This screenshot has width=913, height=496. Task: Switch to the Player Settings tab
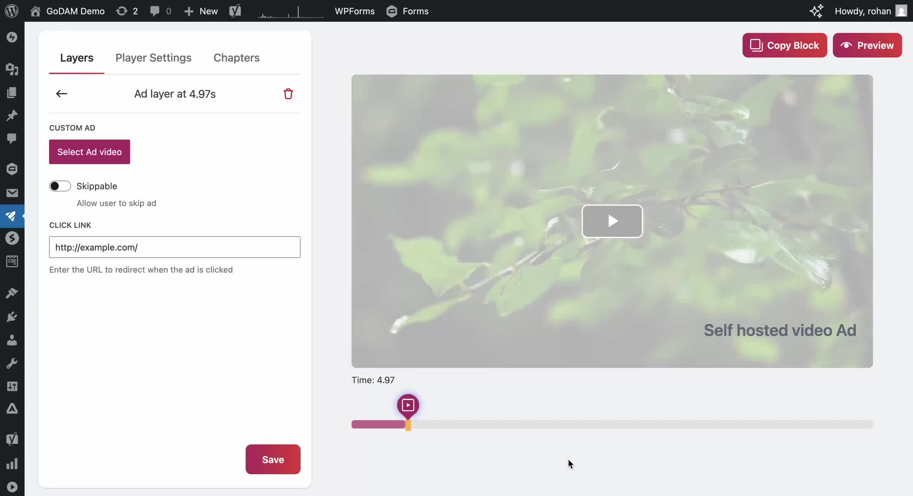click(x=153, y=57)
